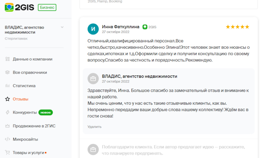Image resolution: width=264 pixels, height=158 pixels.
Task: Click the green 2GIS source icon
Action: tap(145, 27)
